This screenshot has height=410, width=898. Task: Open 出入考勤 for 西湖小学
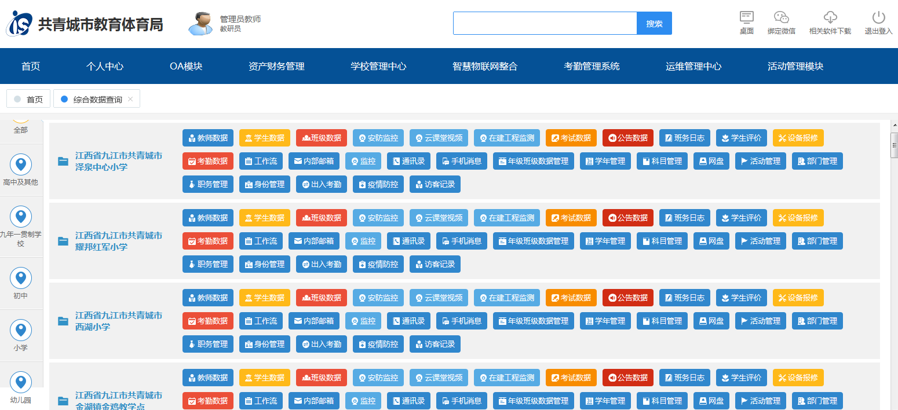click(x=322, y=344)
